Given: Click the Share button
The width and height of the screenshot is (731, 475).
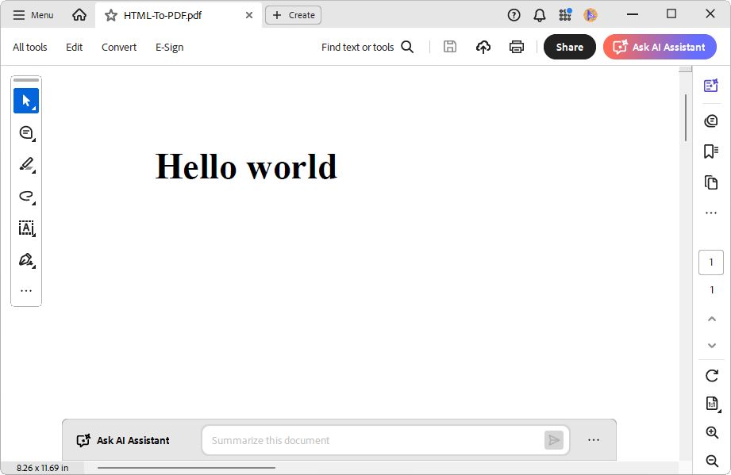Looking at the screenshot, I should (x=569, y=47).
